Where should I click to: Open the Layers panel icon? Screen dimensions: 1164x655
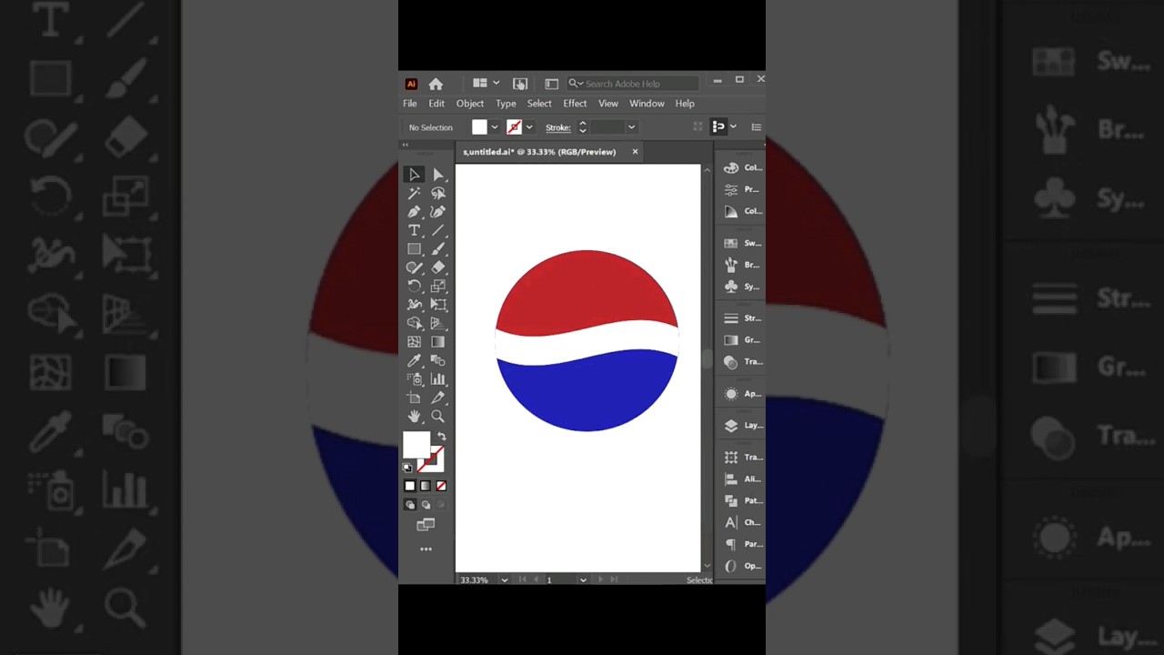point(731,426)
